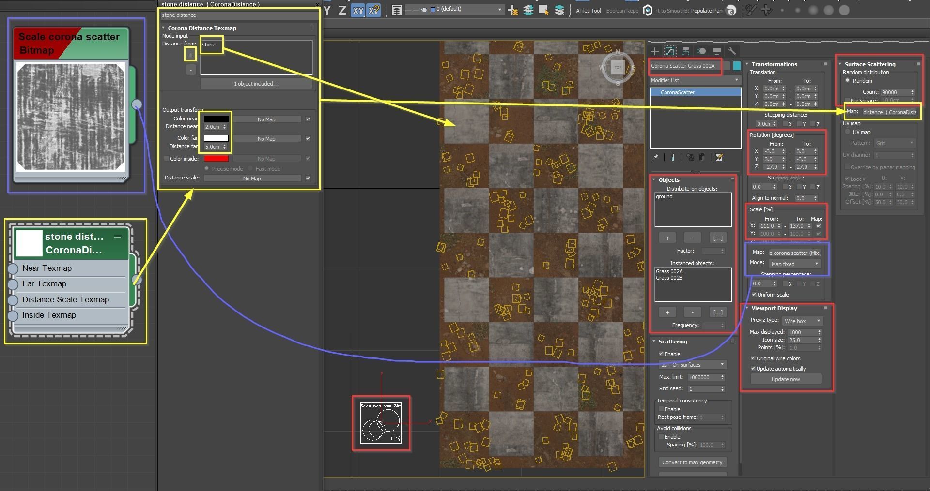Open the Utilities wrench icon
The image size is (930, 491).
(732, 51)
